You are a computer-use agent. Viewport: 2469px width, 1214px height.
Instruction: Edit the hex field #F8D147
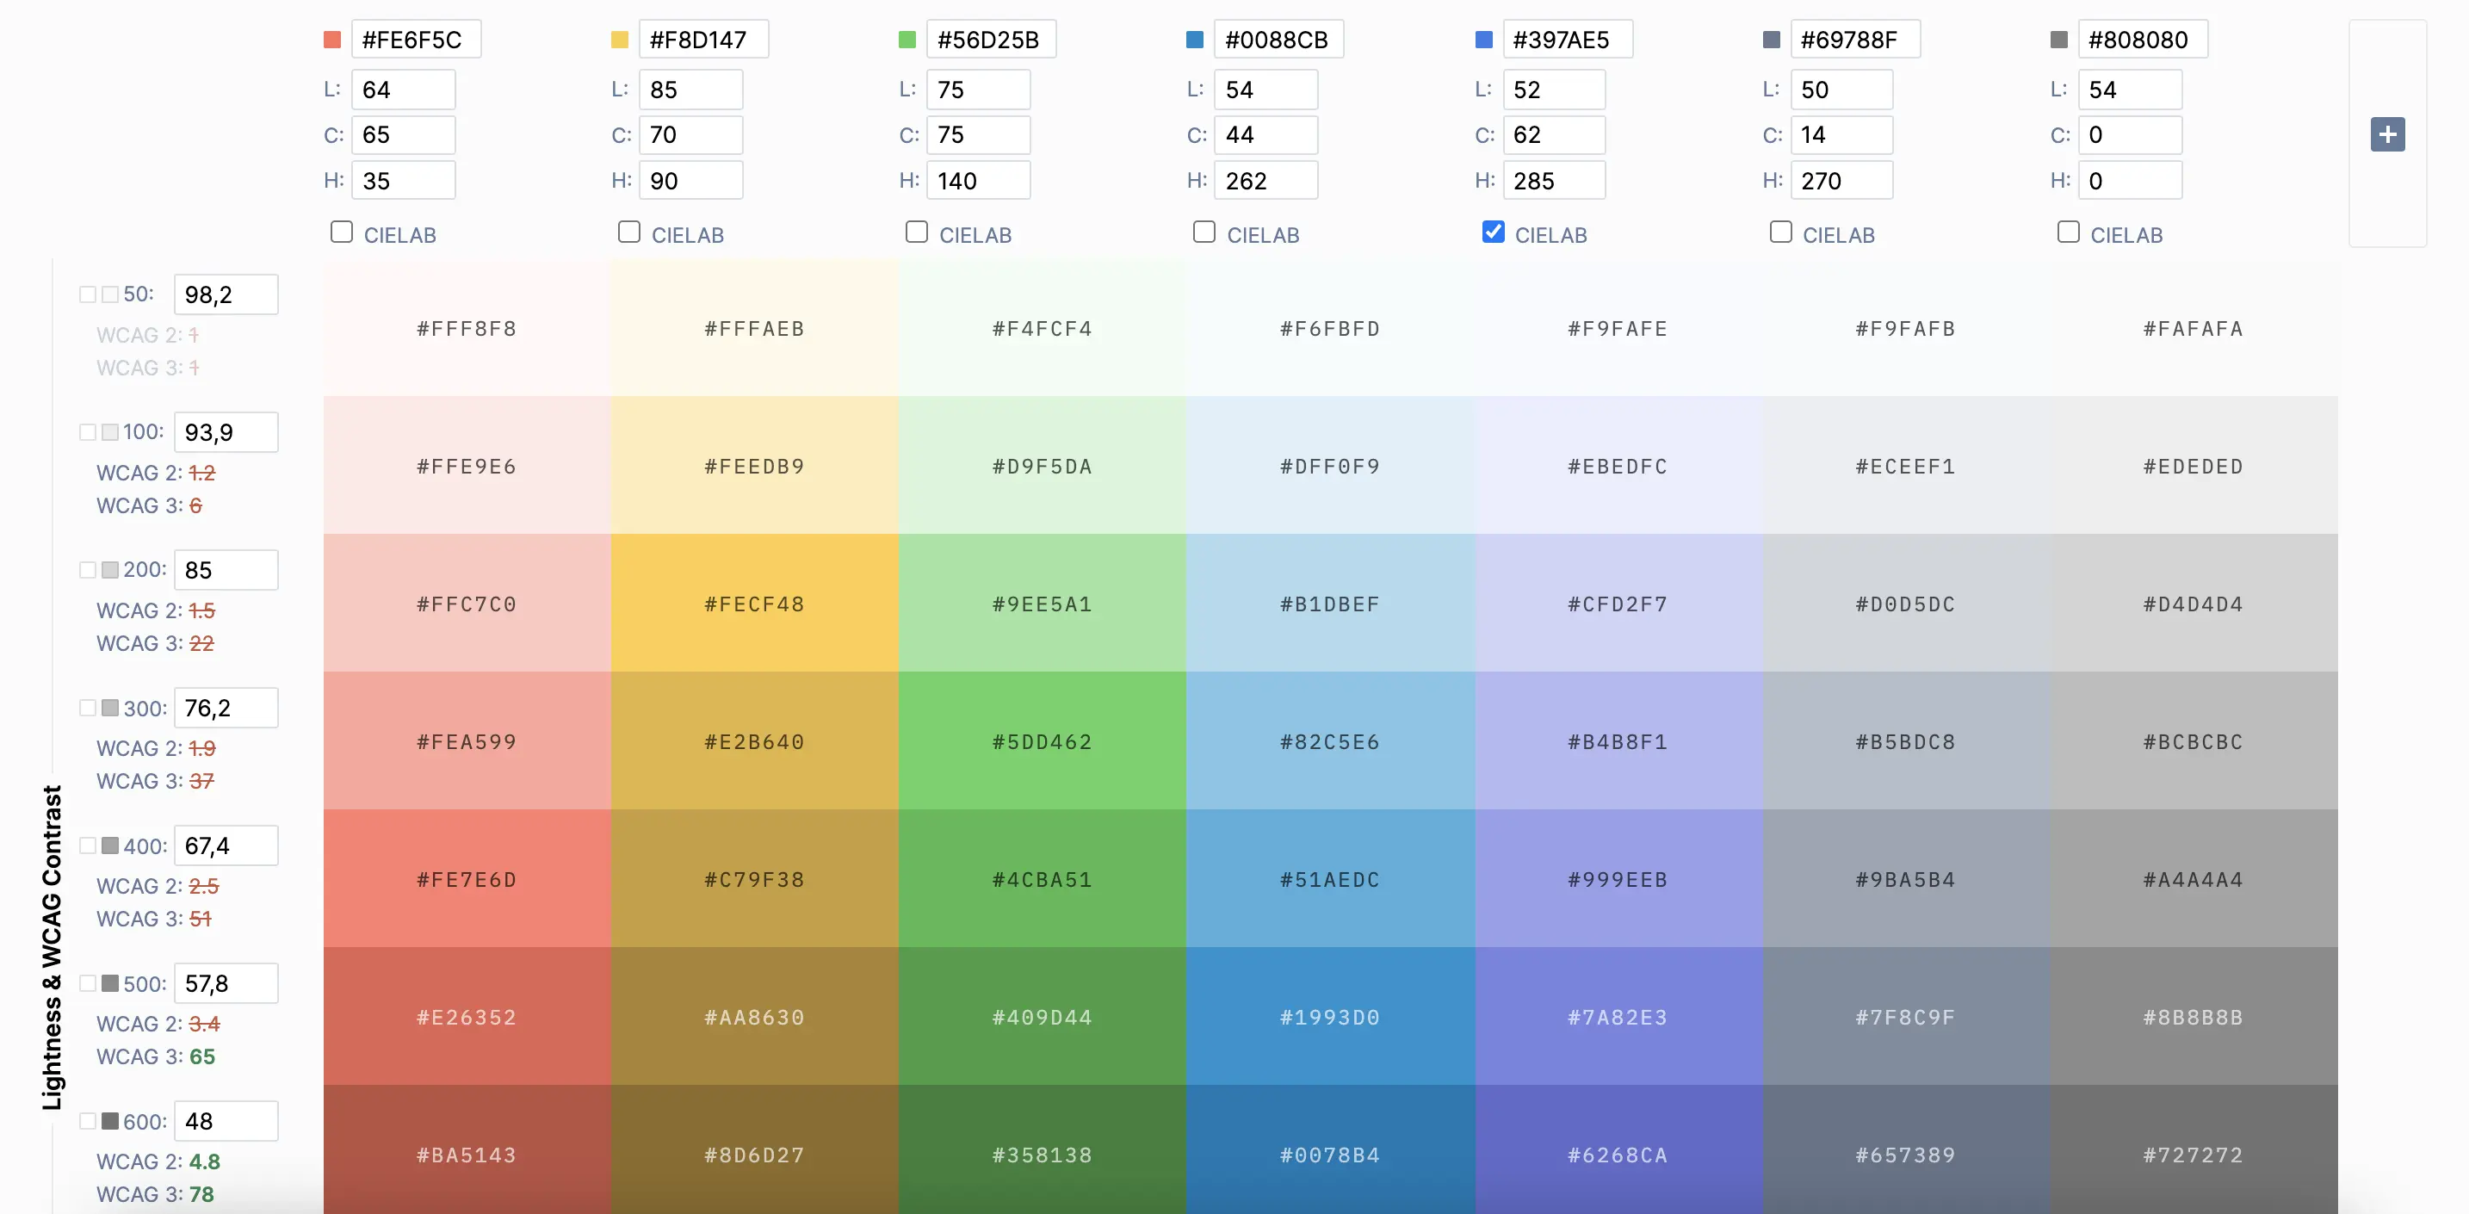703,40
